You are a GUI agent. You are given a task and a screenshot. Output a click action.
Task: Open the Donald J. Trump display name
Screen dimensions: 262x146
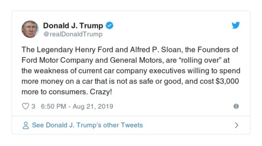73,26
